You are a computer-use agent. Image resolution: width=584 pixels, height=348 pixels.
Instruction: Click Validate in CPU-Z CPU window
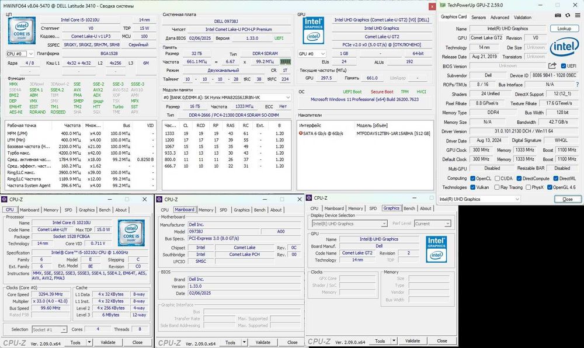pyautogui.click(x=107, y=342)
